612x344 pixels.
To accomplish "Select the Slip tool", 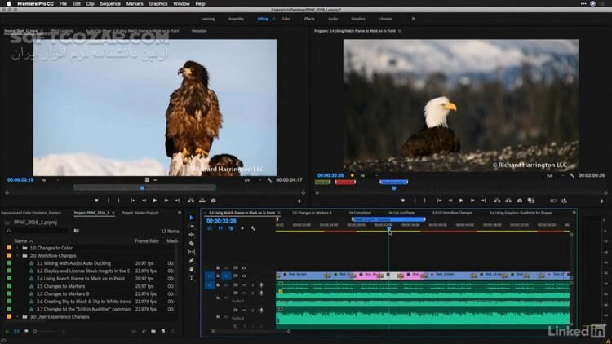I will coord(191,252).
